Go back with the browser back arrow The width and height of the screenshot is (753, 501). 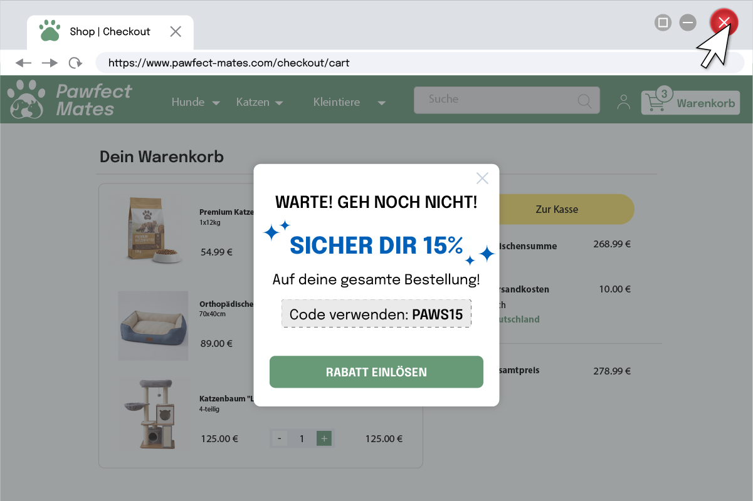23,63
